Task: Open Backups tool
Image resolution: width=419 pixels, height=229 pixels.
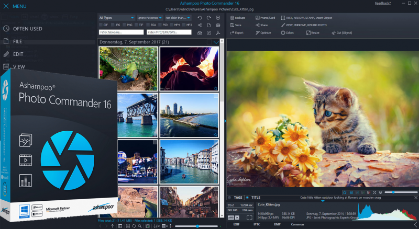Action: pyautogui.click(x=238, y=18)
